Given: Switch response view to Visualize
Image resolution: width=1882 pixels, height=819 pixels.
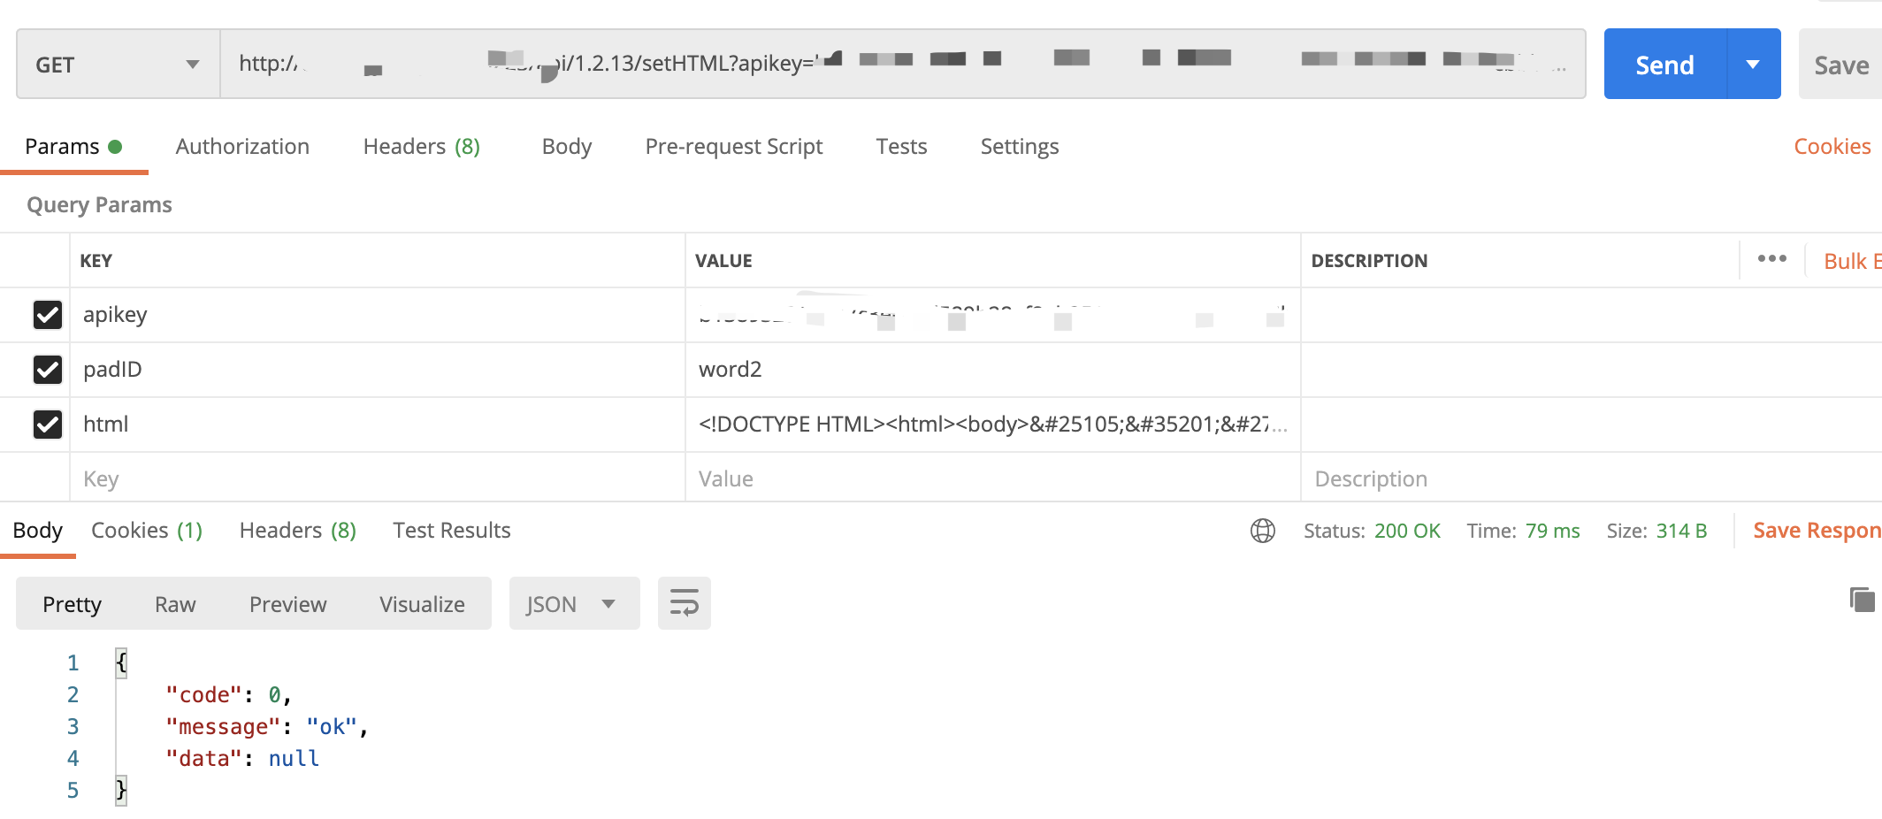Looking at the screenshot, I should (x=422, y=603).
